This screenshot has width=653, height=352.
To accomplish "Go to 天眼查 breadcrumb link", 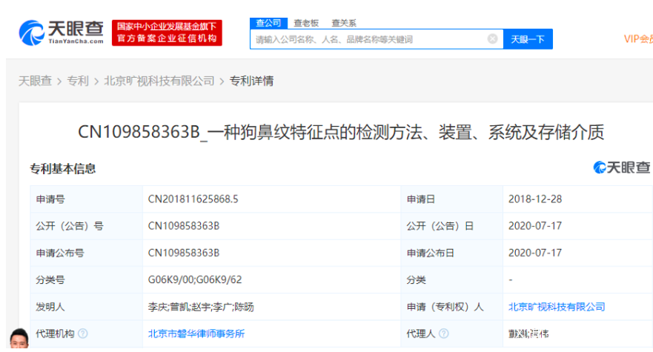I will click(35, 80).
